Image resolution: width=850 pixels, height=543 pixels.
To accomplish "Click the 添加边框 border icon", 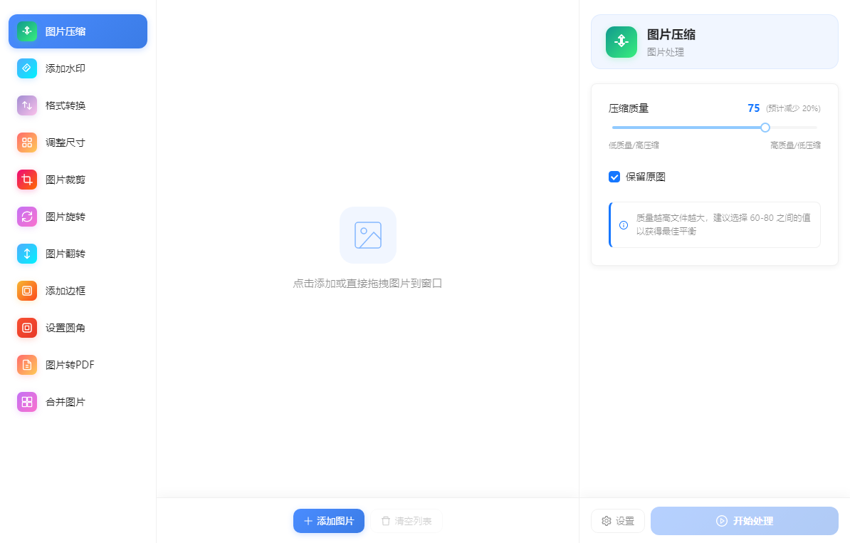I will point(27,291).
